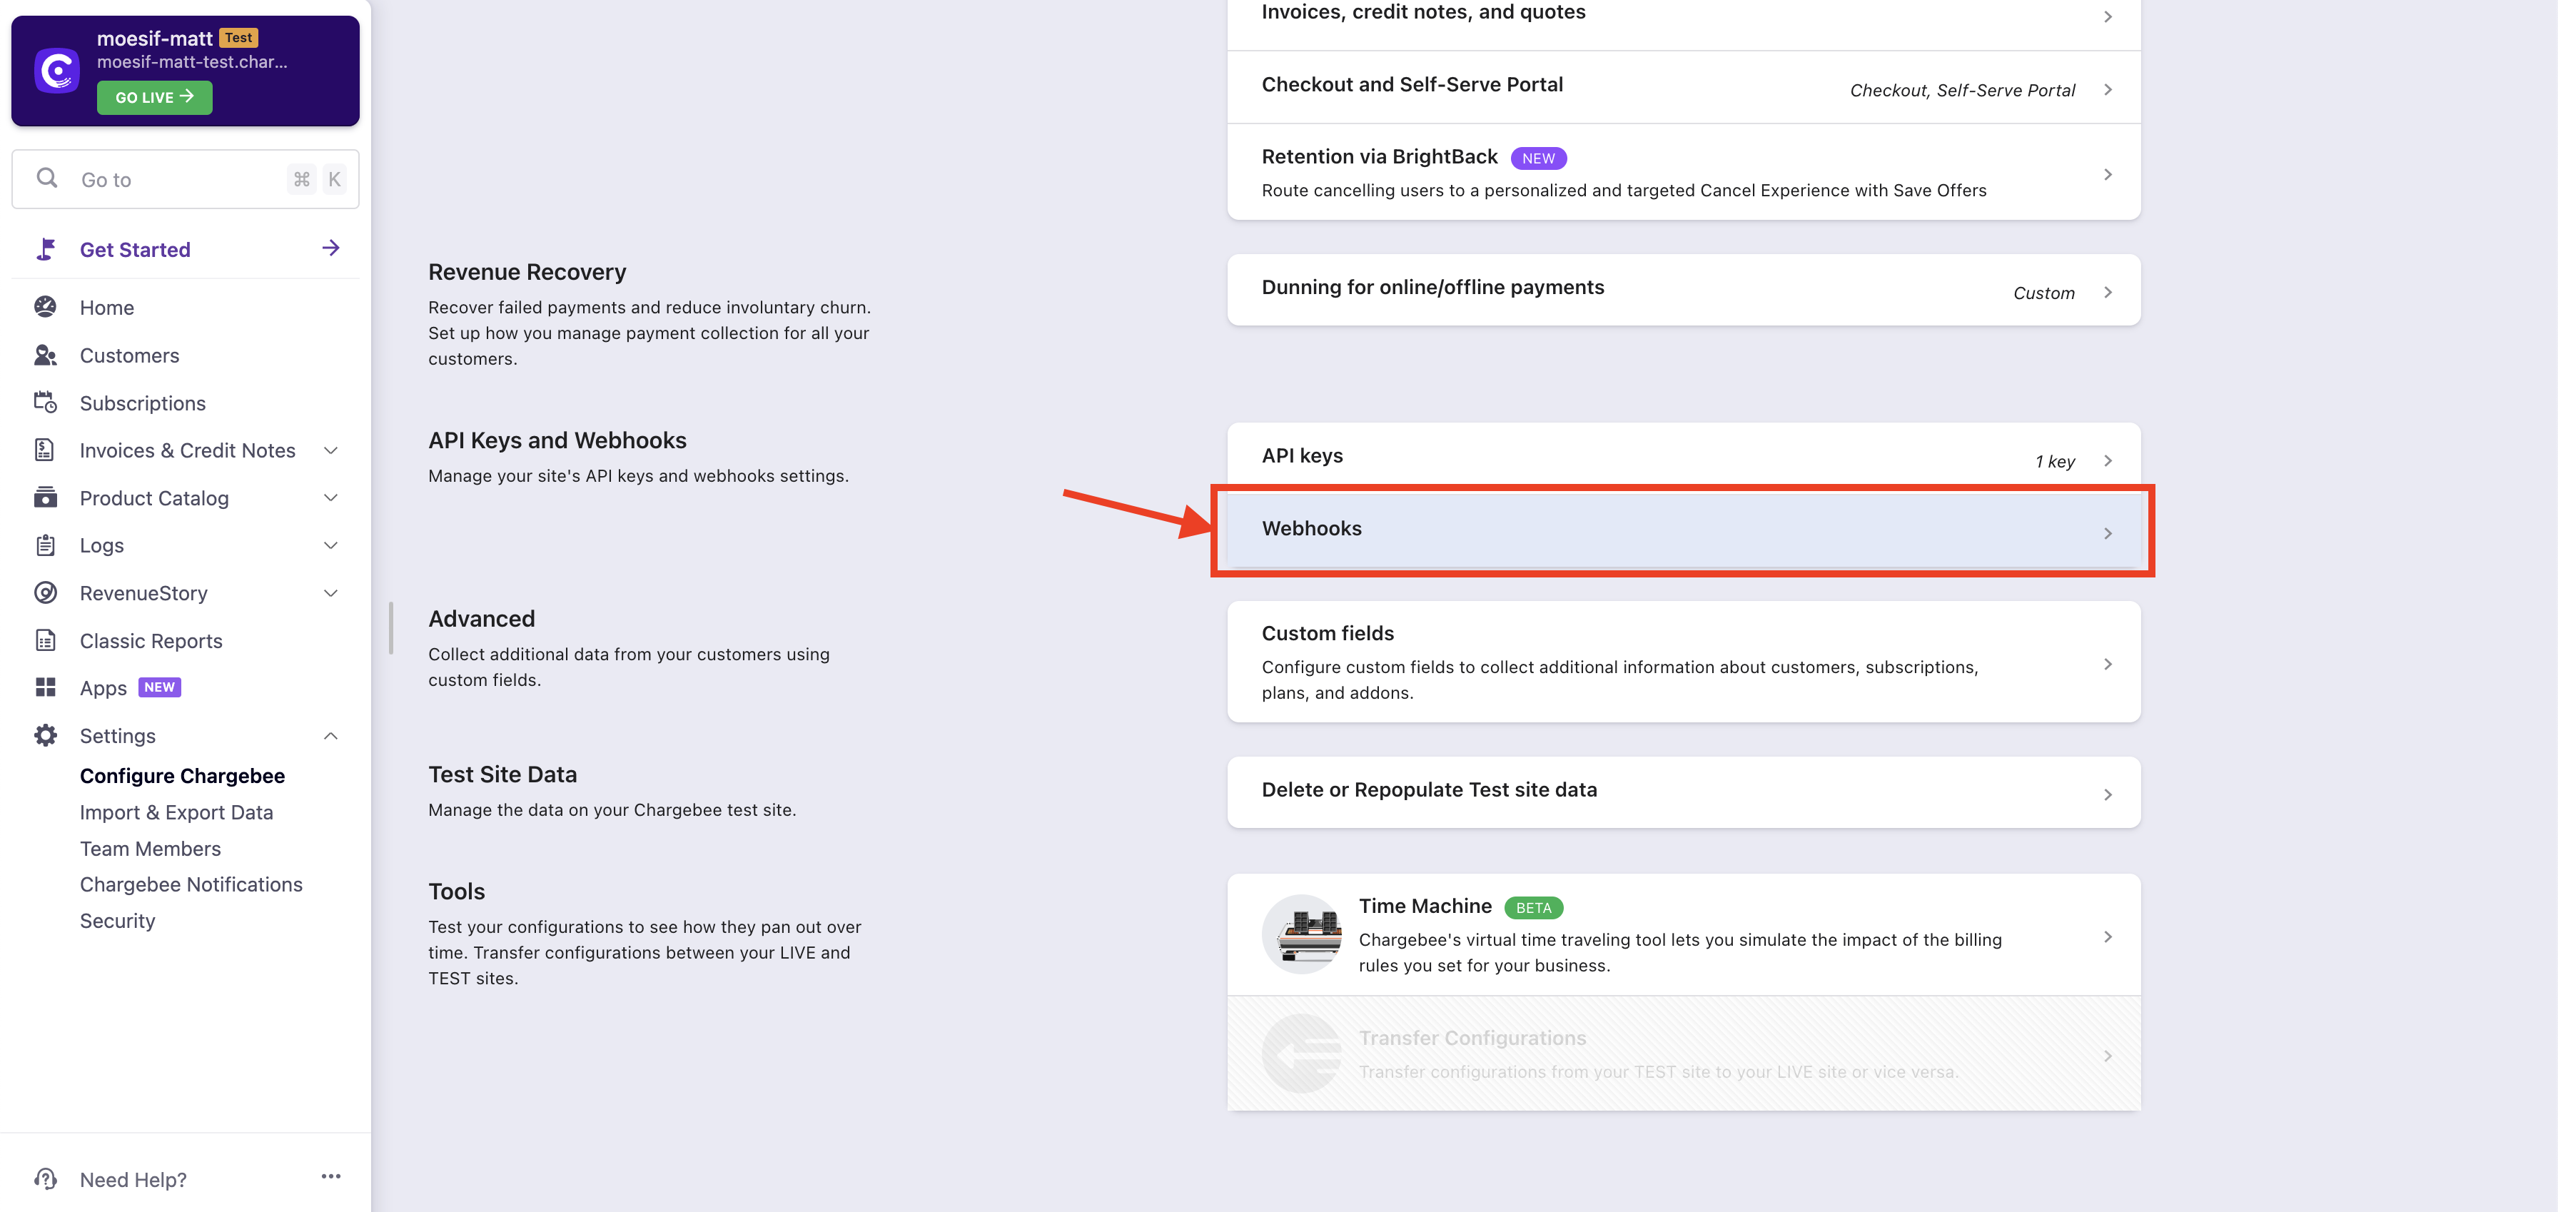This screenshot has height=1212, width=2558.
Task: Open Custom fields settings
Action: [1683, 662]
